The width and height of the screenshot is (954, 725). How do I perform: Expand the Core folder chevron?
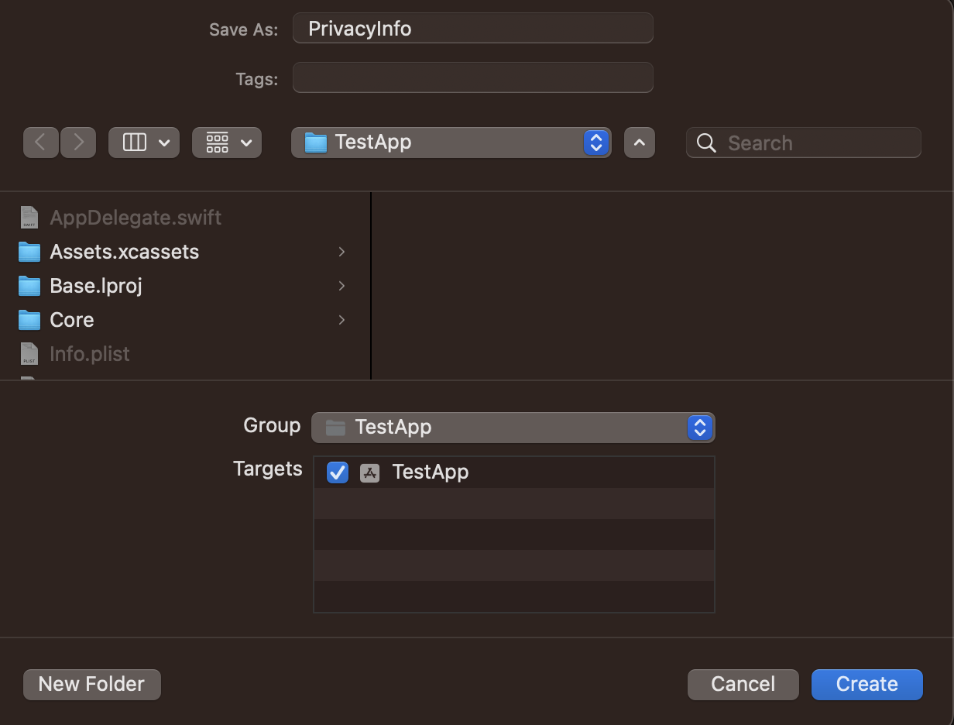click(x=341, y=320)
